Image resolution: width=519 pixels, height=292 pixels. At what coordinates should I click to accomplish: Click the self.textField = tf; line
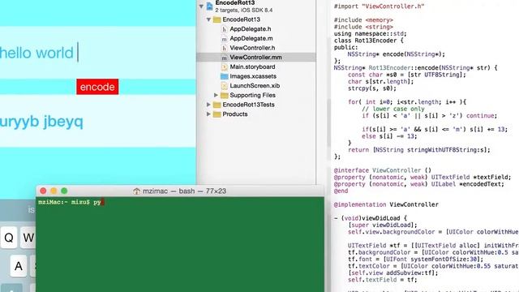[382, 280]
